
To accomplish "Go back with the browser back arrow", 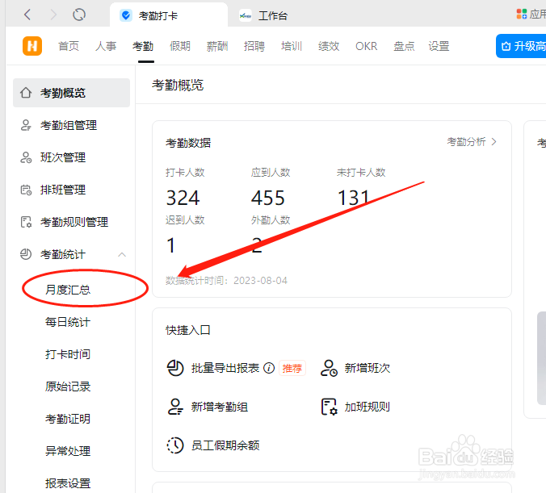I will [x=27, y=15].
